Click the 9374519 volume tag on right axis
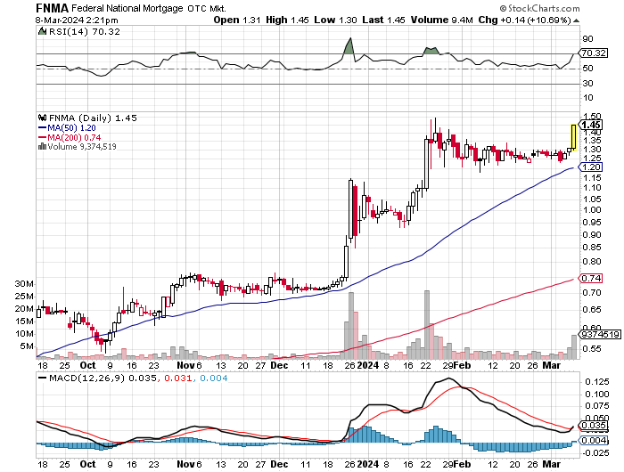Image resolution: width=624 pixels, height=472 pixels. pos(600,335)
